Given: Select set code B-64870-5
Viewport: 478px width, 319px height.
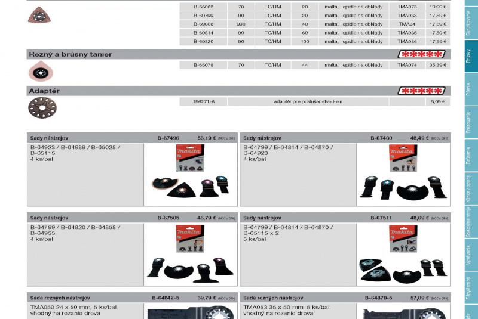Looking at the screenshot, I should pos(379,298).
